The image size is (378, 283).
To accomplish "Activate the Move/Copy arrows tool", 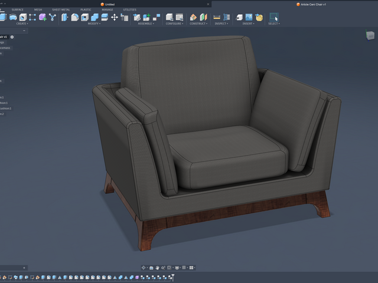I will [114, 17].
